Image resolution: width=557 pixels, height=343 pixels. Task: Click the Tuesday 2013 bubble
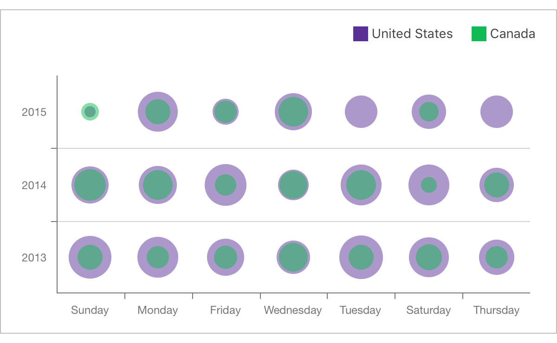[x=361, y=257]
